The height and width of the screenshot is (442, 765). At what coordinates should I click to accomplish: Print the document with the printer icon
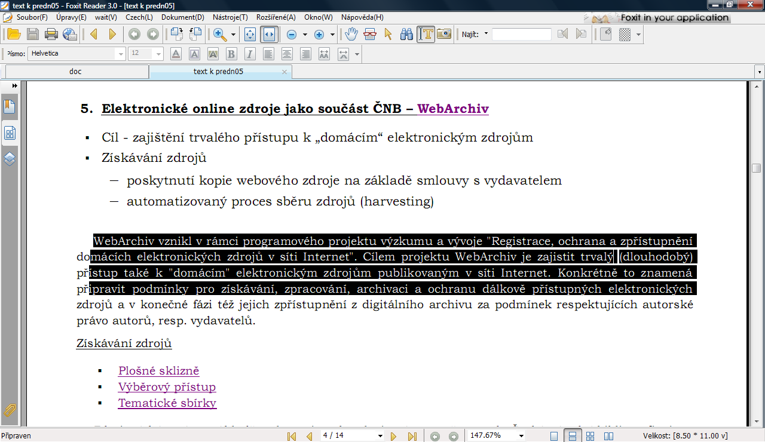51,34
